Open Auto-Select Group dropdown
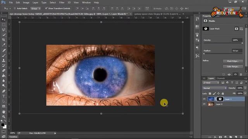 click(36, 8)
